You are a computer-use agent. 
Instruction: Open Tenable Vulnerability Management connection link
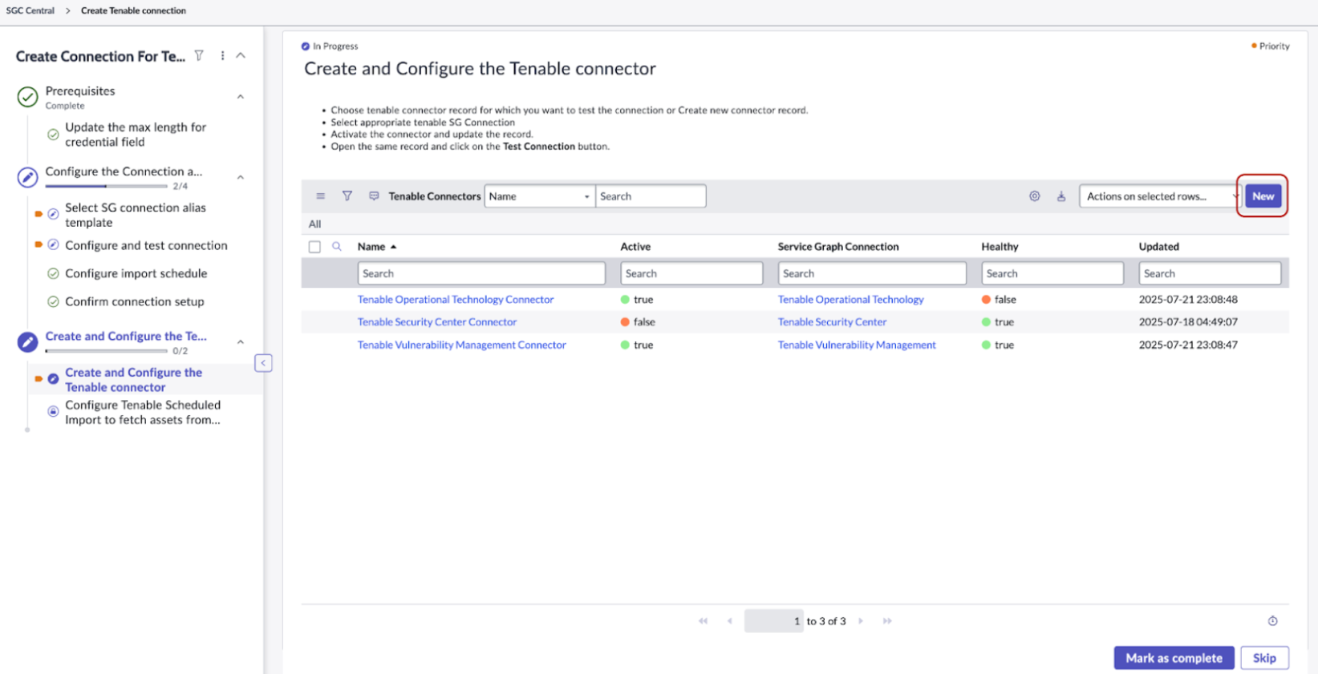(x=857, y=345)
